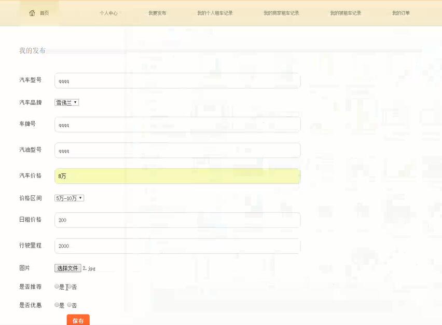Click the home icon beside 首页

point(31,12)
